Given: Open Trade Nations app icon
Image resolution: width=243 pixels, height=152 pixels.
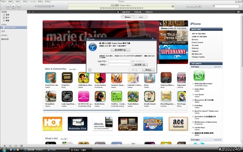Looking at the screenshot, I should click(x=133, y=96).
